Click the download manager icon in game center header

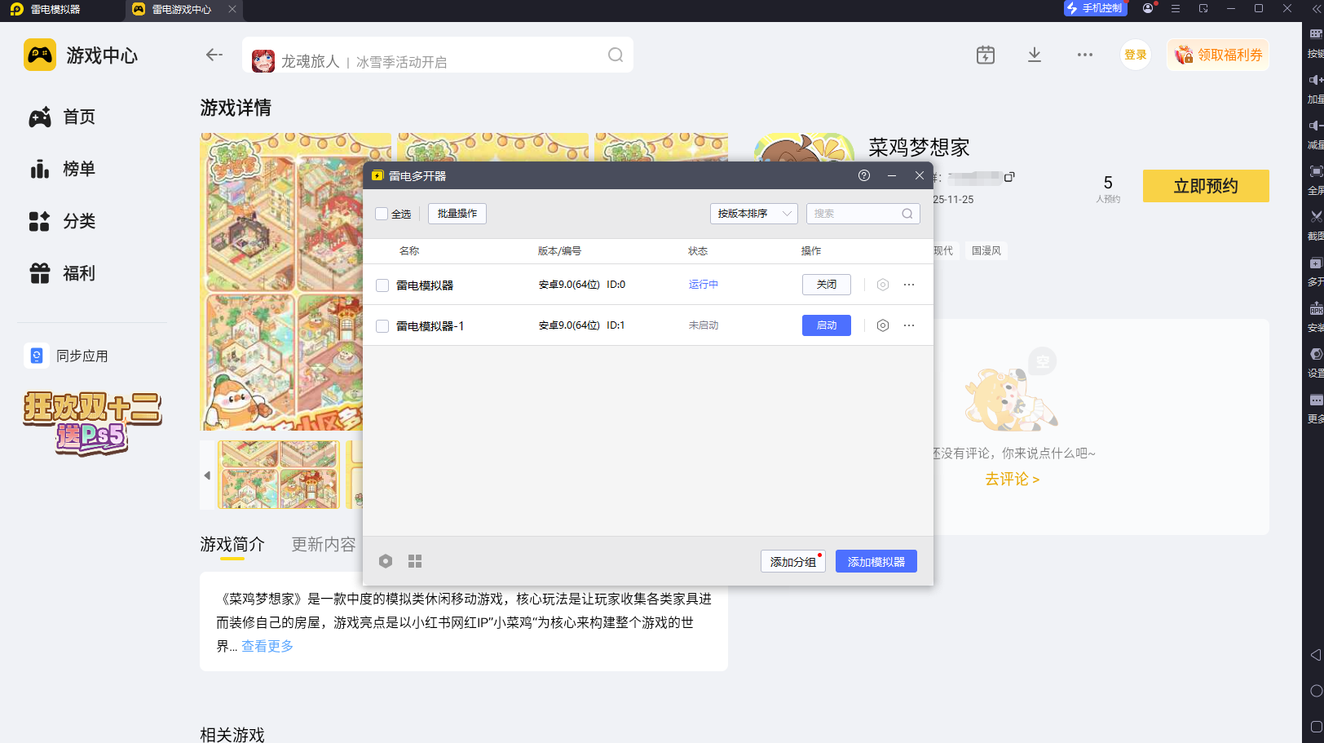[x=1034, y=54]
